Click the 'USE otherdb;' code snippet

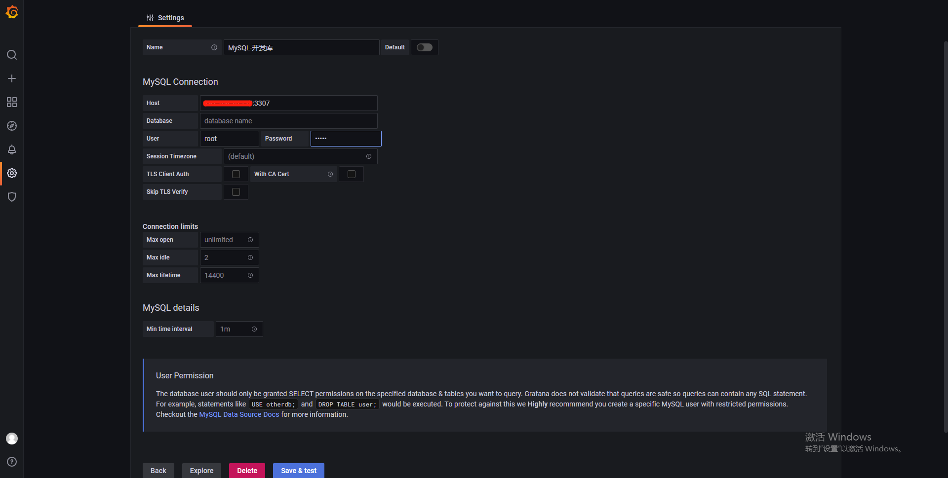pos(273,404)
